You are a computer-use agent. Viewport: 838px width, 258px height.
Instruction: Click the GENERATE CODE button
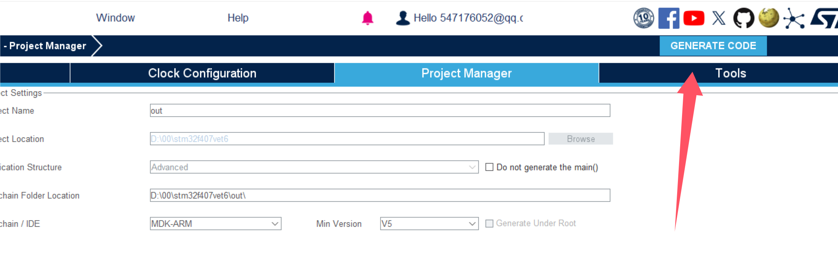(713, 46)
